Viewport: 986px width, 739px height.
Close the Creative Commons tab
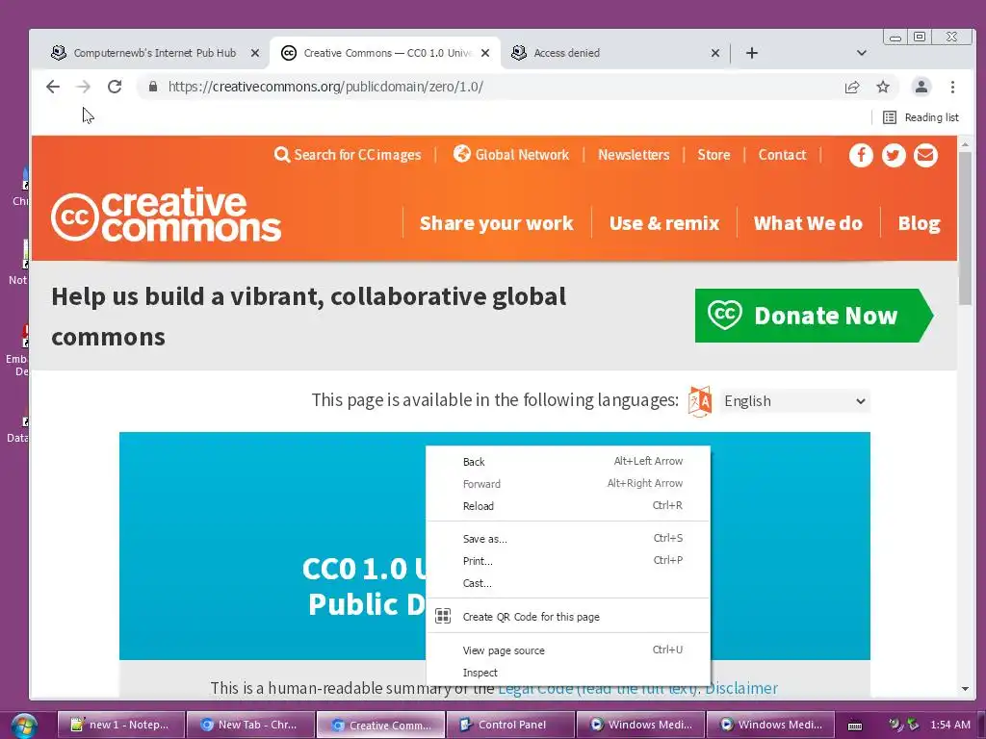coord(485,53)
